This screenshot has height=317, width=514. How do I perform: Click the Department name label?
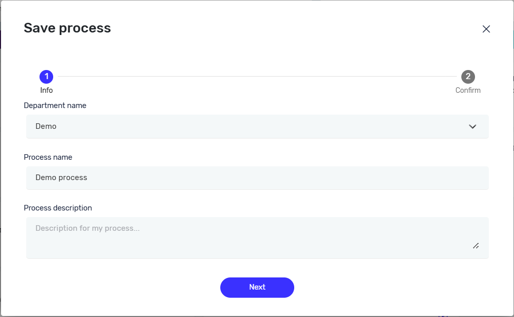(55, 105)
